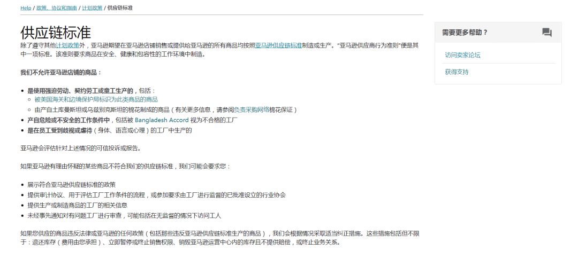Open 计划政策 link in first paragraph

click(x=67, y=45)
